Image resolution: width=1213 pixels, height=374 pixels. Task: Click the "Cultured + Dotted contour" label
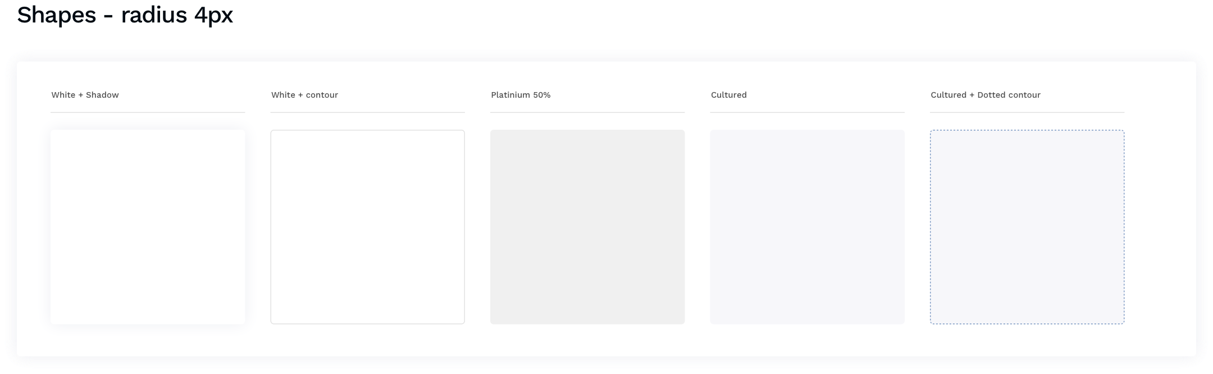click(x=985, y=95)
